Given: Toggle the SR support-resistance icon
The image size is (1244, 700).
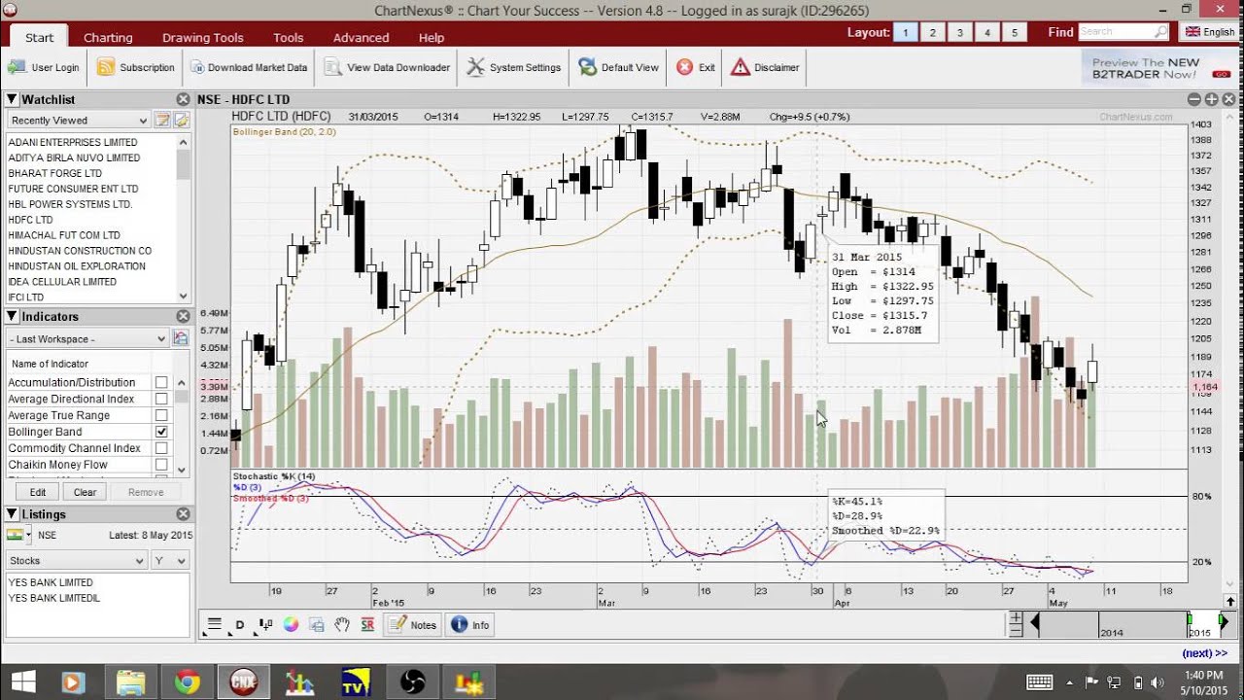Looking at the screenshot, I should click(367, 625).
